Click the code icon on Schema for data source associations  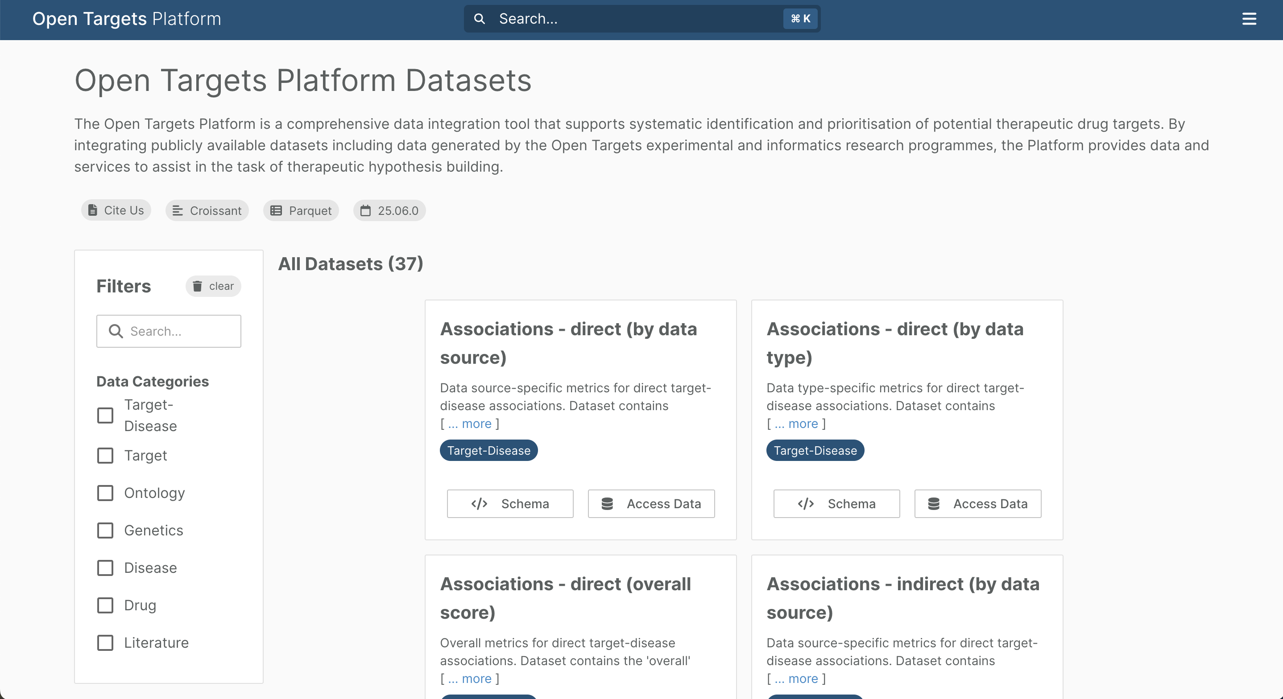coord(479,504)
